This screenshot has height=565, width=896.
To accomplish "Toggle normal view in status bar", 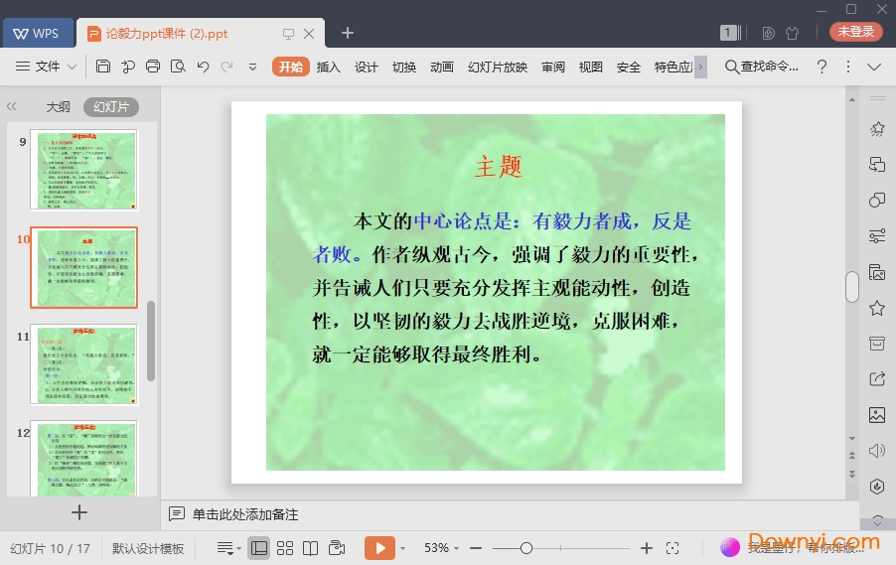I will 259,548.
